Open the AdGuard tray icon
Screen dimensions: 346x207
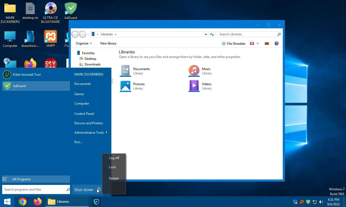click(308, 202)
